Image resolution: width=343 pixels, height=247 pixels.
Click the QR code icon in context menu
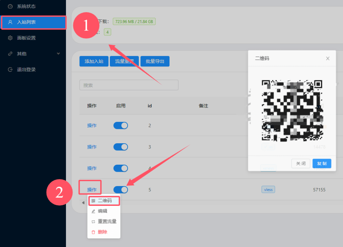tap(93, 201)
